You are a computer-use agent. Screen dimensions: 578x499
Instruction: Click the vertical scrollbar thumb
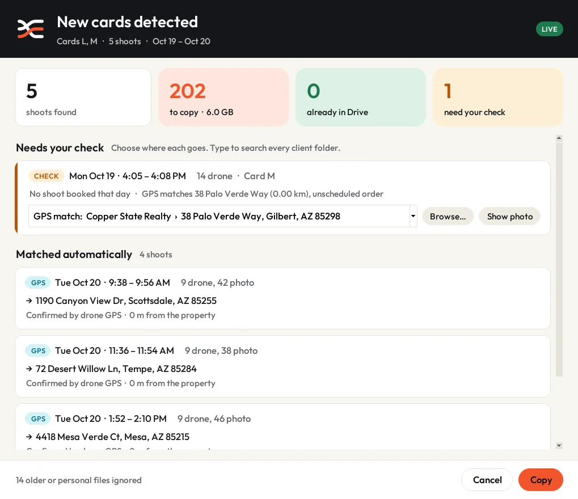click(x=559, y=260)
